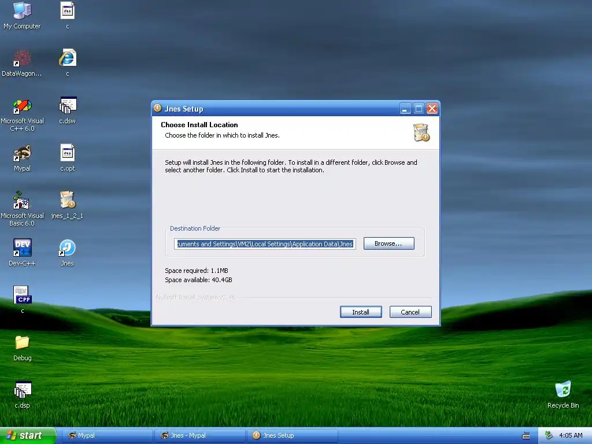592x444 pixels.
Task: Click the keyboard icon in the taskbar
Action: click(526, 436)
